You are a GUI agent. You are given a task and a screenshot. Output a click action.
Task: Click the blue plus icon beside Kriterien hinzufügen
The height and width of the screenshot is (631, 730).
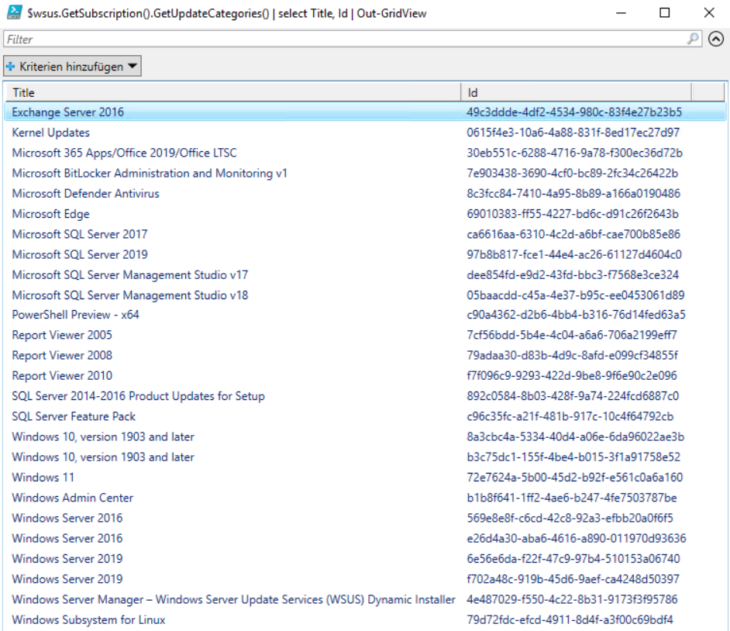click(11, 67)
